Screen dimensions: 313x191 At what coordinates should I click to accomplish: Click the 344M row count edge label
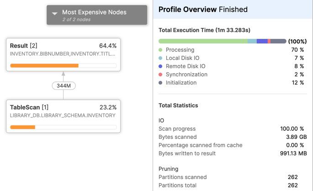click(64, 85)
